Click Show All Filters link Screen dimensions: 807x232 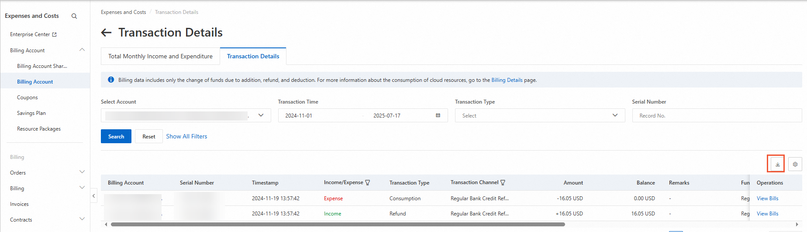[x=186, y=136]
